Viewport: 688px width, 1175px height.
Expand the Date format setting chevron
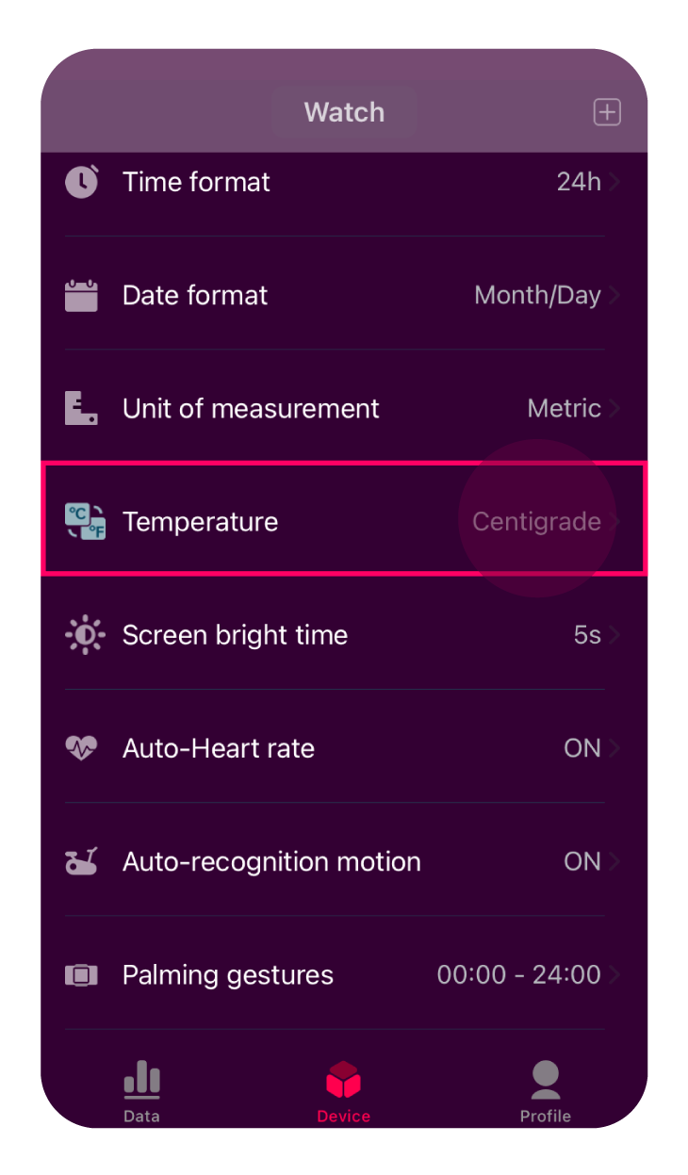(x=617, y=295)
